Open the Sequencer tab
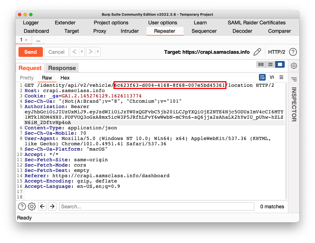The image size is (315, 243). point(204,31)
